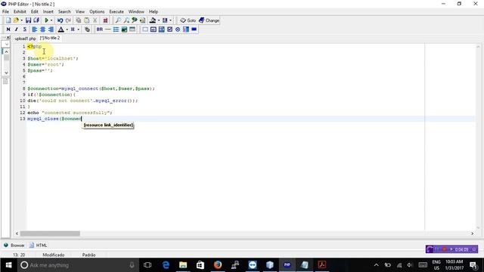Insert a blue button form element
Image resolution: width=484 pixels, height=272 pixels.
[x=194, y=29]
